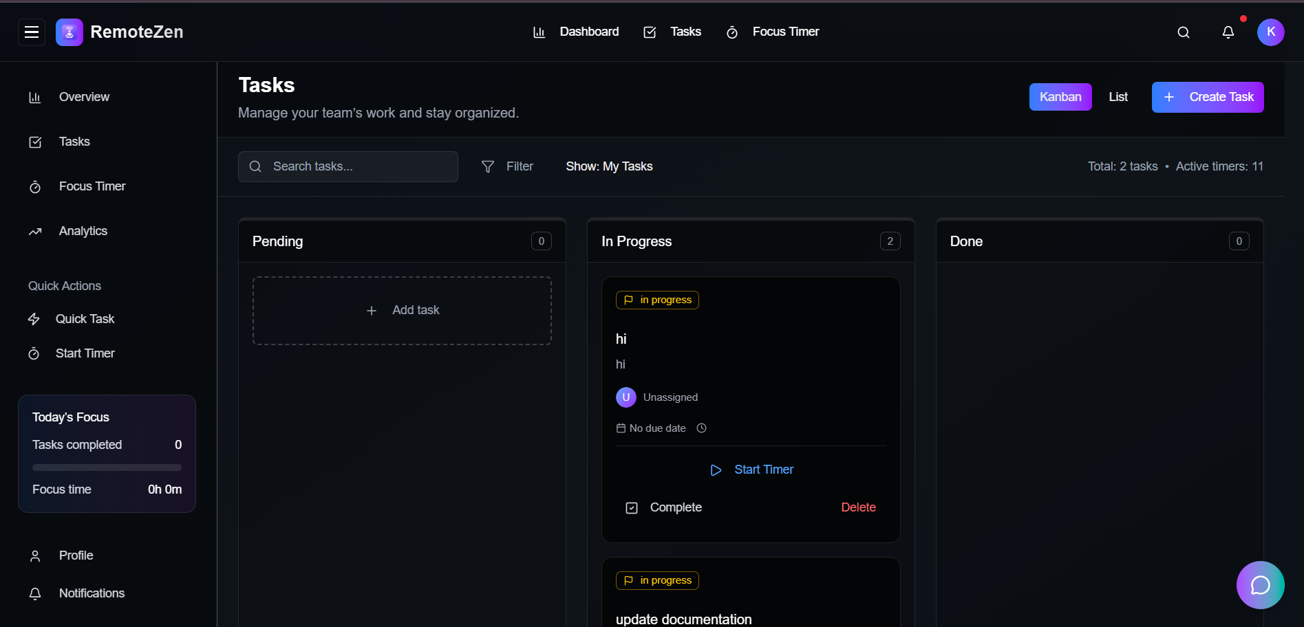Click Done column count badge

tap(1239, 241)
